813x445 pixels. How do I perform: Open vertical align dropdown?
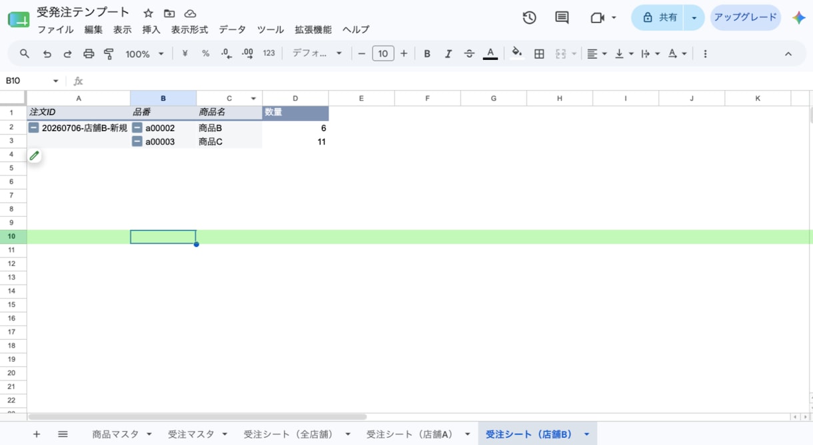624,54
